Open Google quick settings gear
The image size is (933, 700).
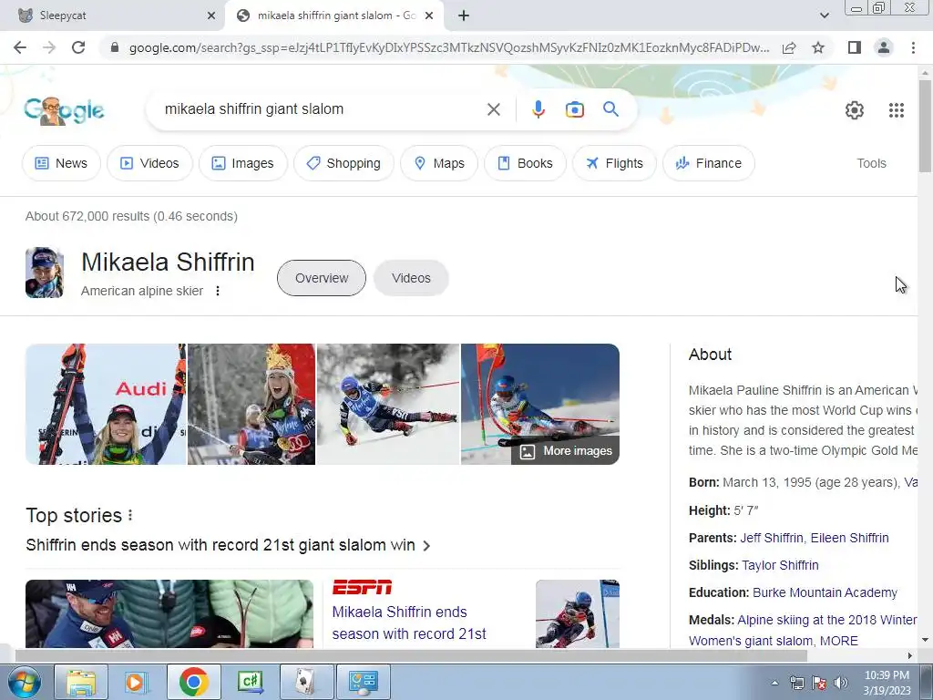[x=854, y=110]
